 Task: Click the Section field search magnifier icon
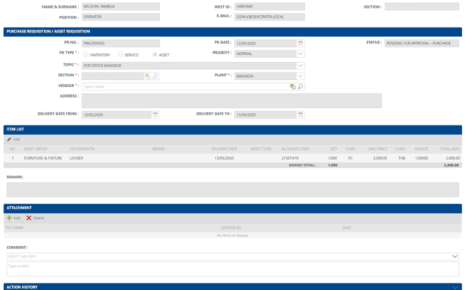click(155, 76)
